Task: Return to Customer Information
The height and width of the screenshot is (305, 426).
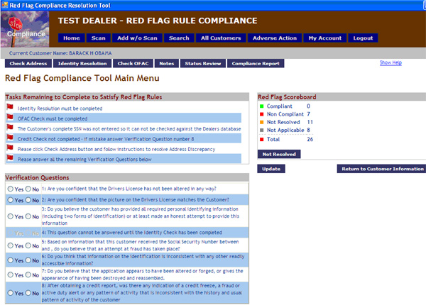Action: (x=382, y=169)
